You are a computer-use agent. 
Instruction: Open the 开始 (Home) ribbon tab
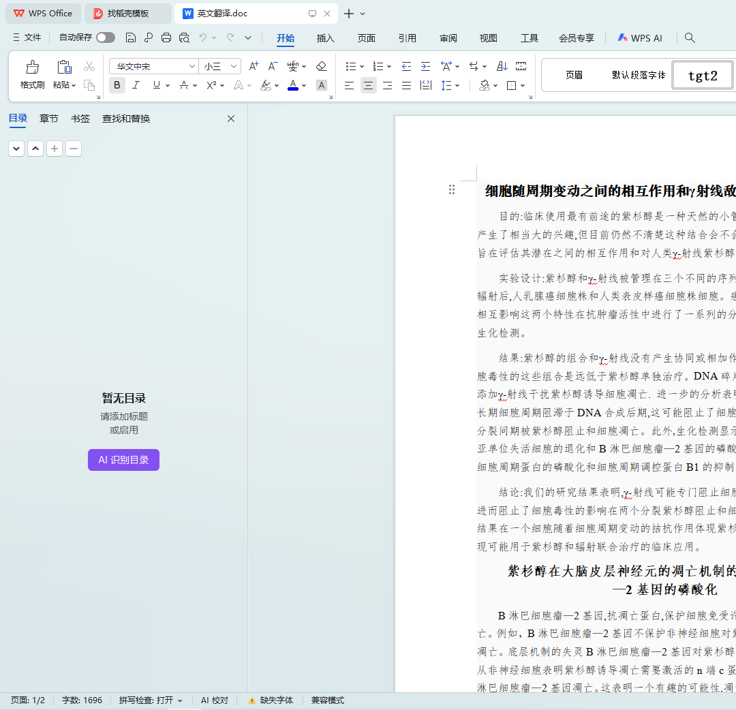[x=286, y=38]
